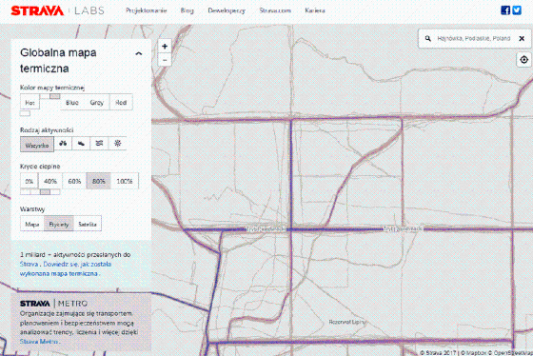533x356 pixels.
Task: Set heatmap color to Blue
Action: (x=72, y=103)
